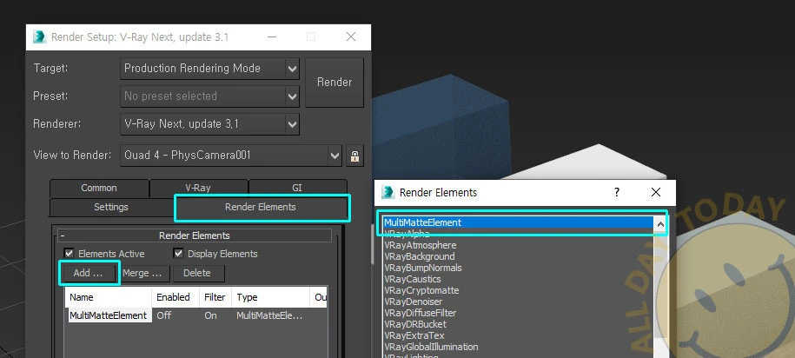
Task: Click the Render button
Action: click(335, 83)
